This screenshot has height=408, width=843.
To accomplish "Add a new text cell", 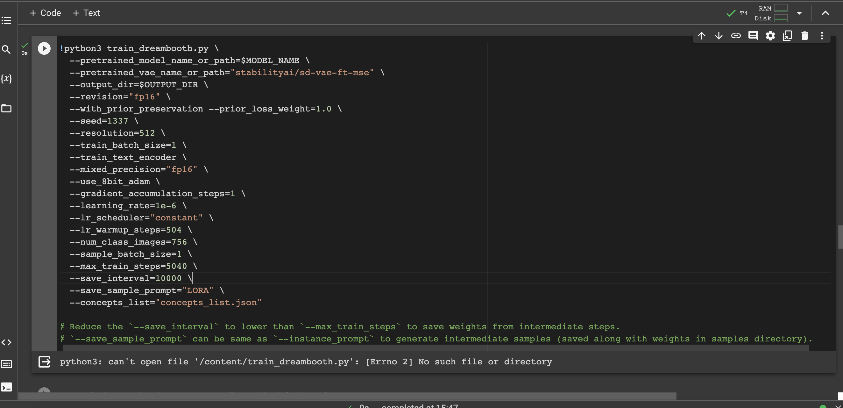I will [x=86, y=13].
